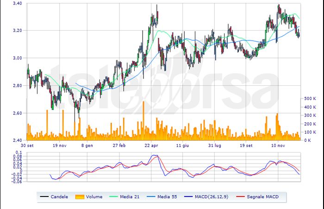Click the 500 K volume axis label
324x209 pixels.
click(310, 99)
